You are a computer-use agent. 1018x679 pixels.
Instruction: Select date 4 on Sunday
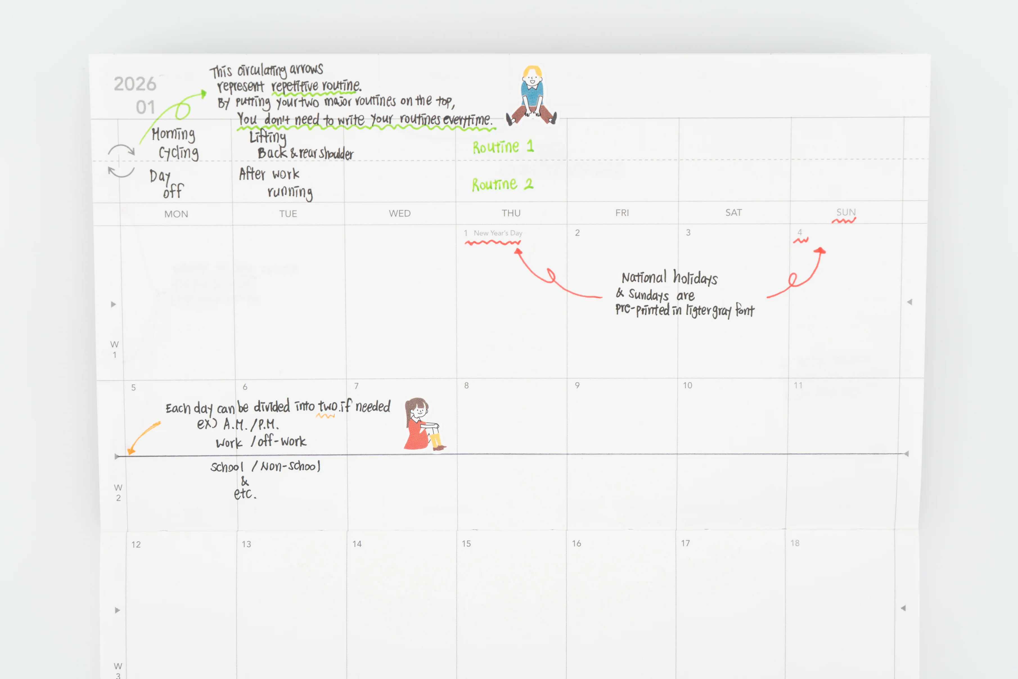800,232
